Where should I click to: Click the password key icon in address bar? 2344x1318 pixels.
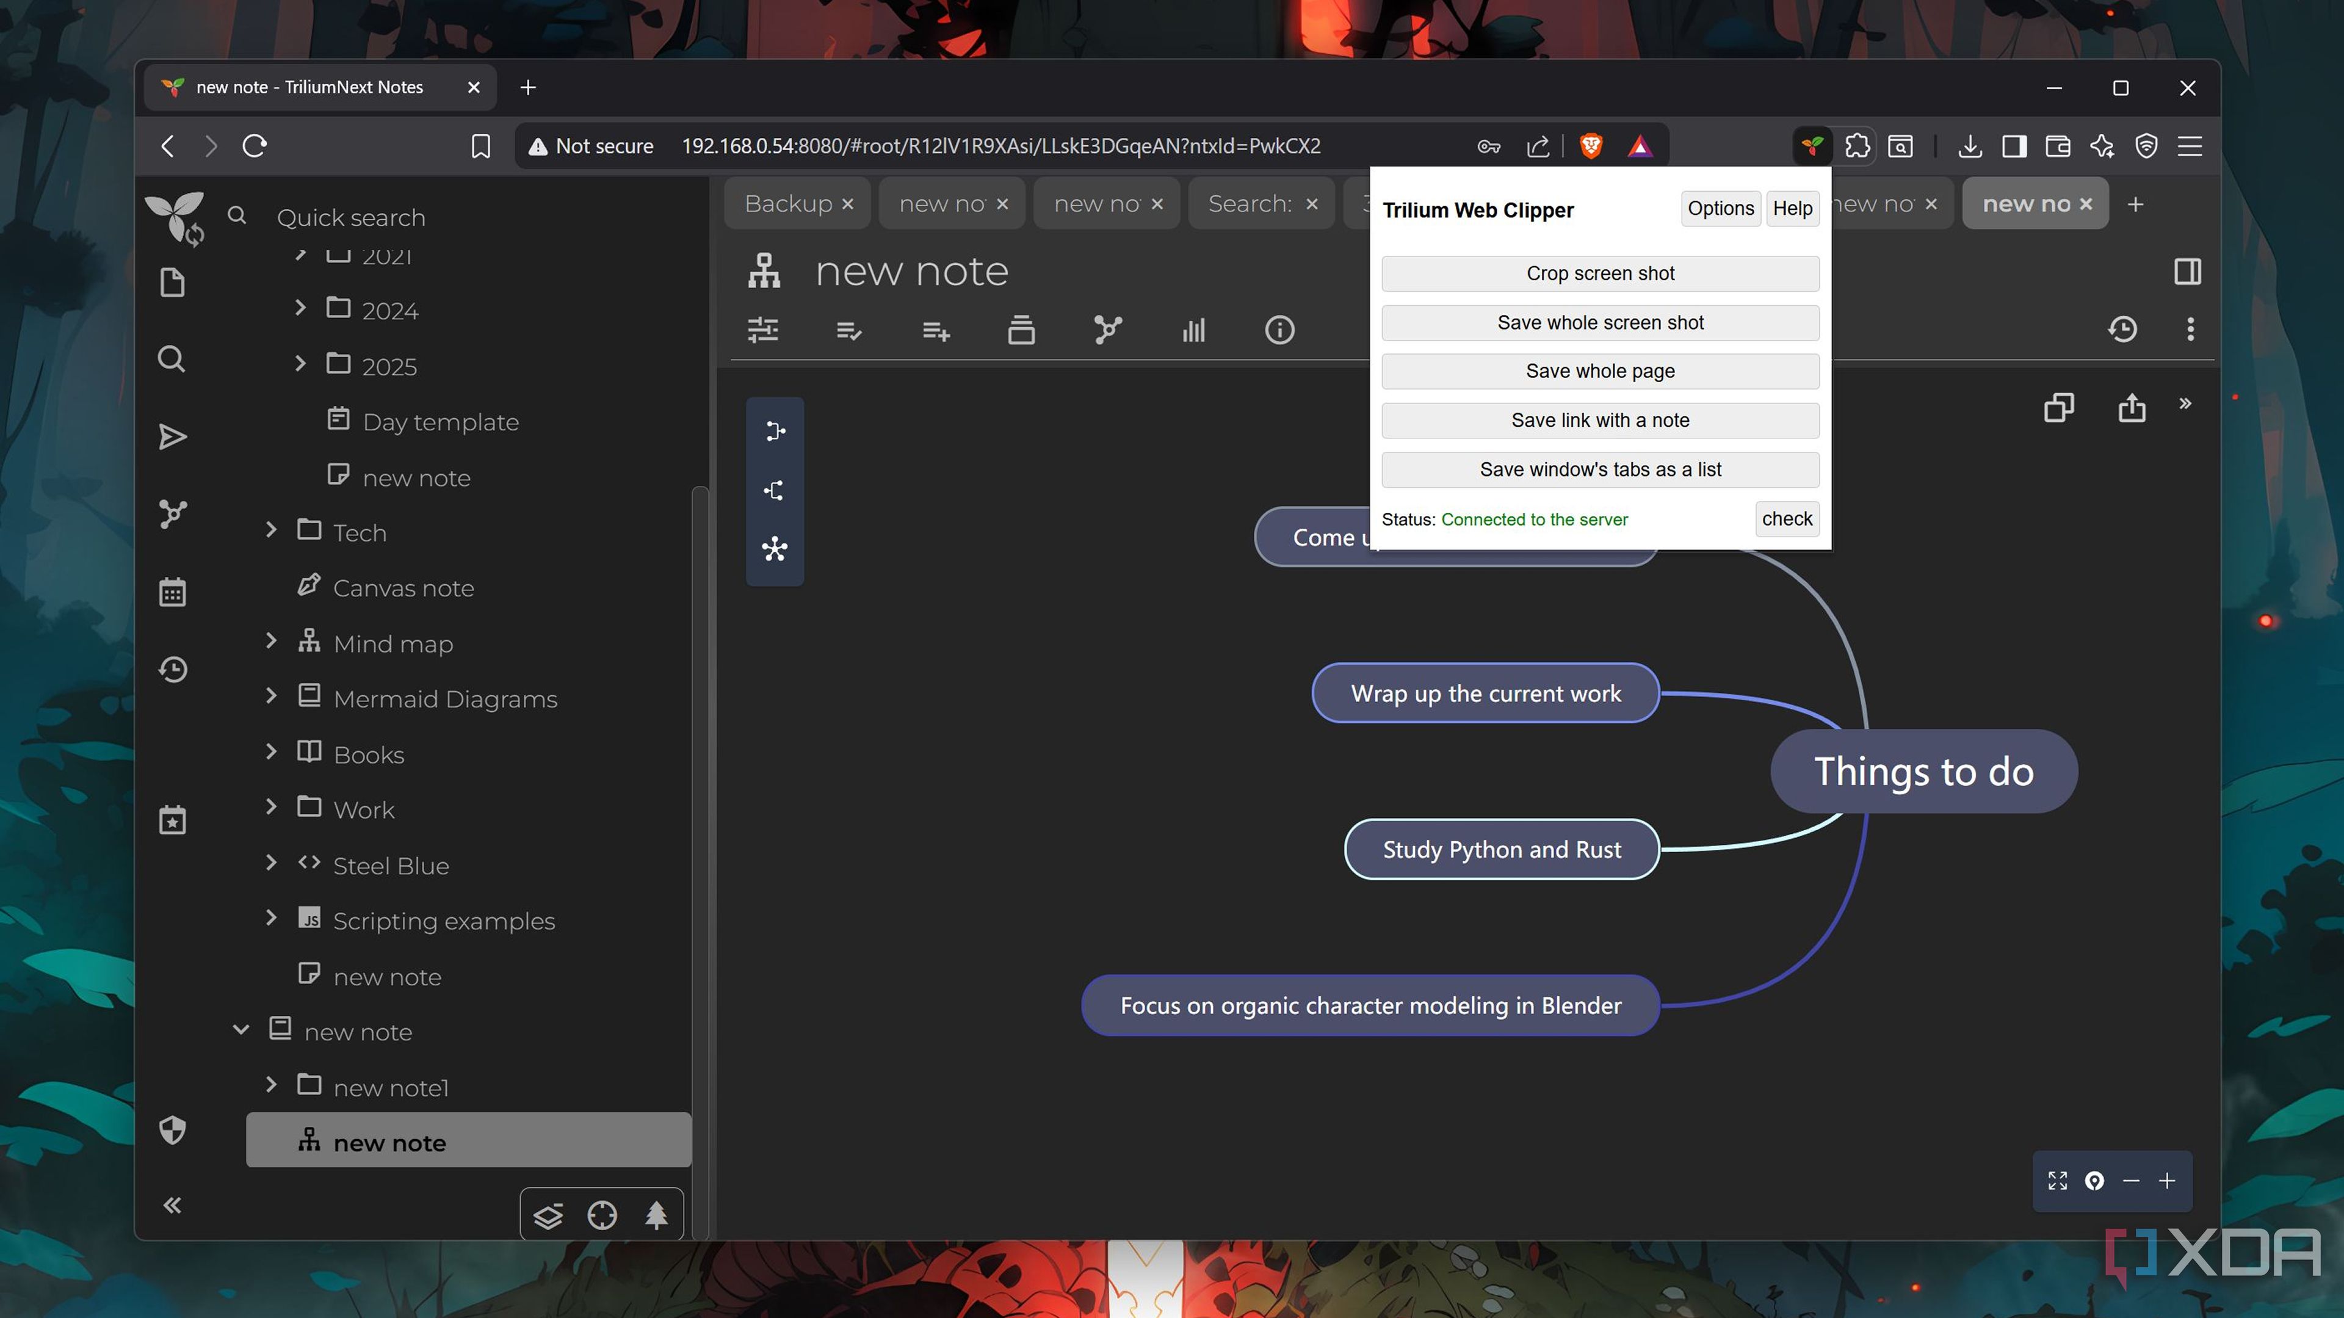coord(1489,146)
